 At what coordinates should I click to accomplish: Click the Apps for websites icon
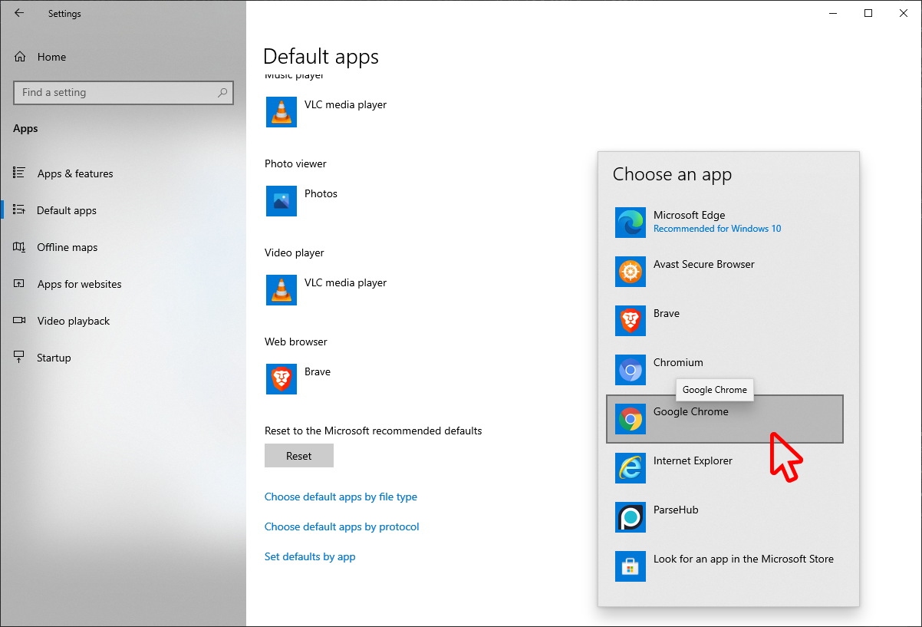(20, 284)
